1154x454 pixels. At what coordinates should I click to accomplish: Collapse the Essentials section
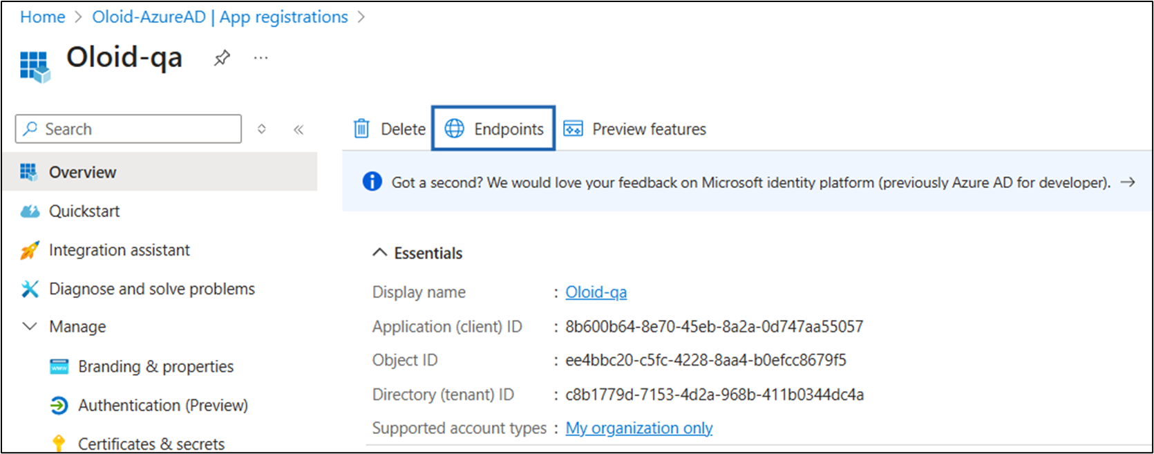point(379,253)
